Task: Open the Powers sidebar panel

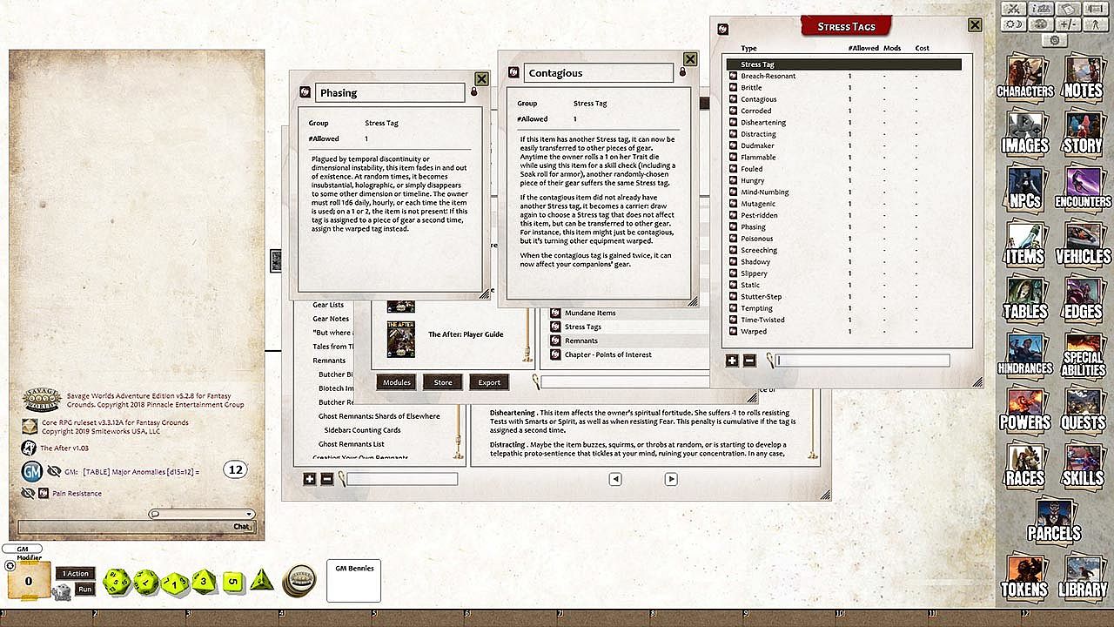Action: 1025,408
